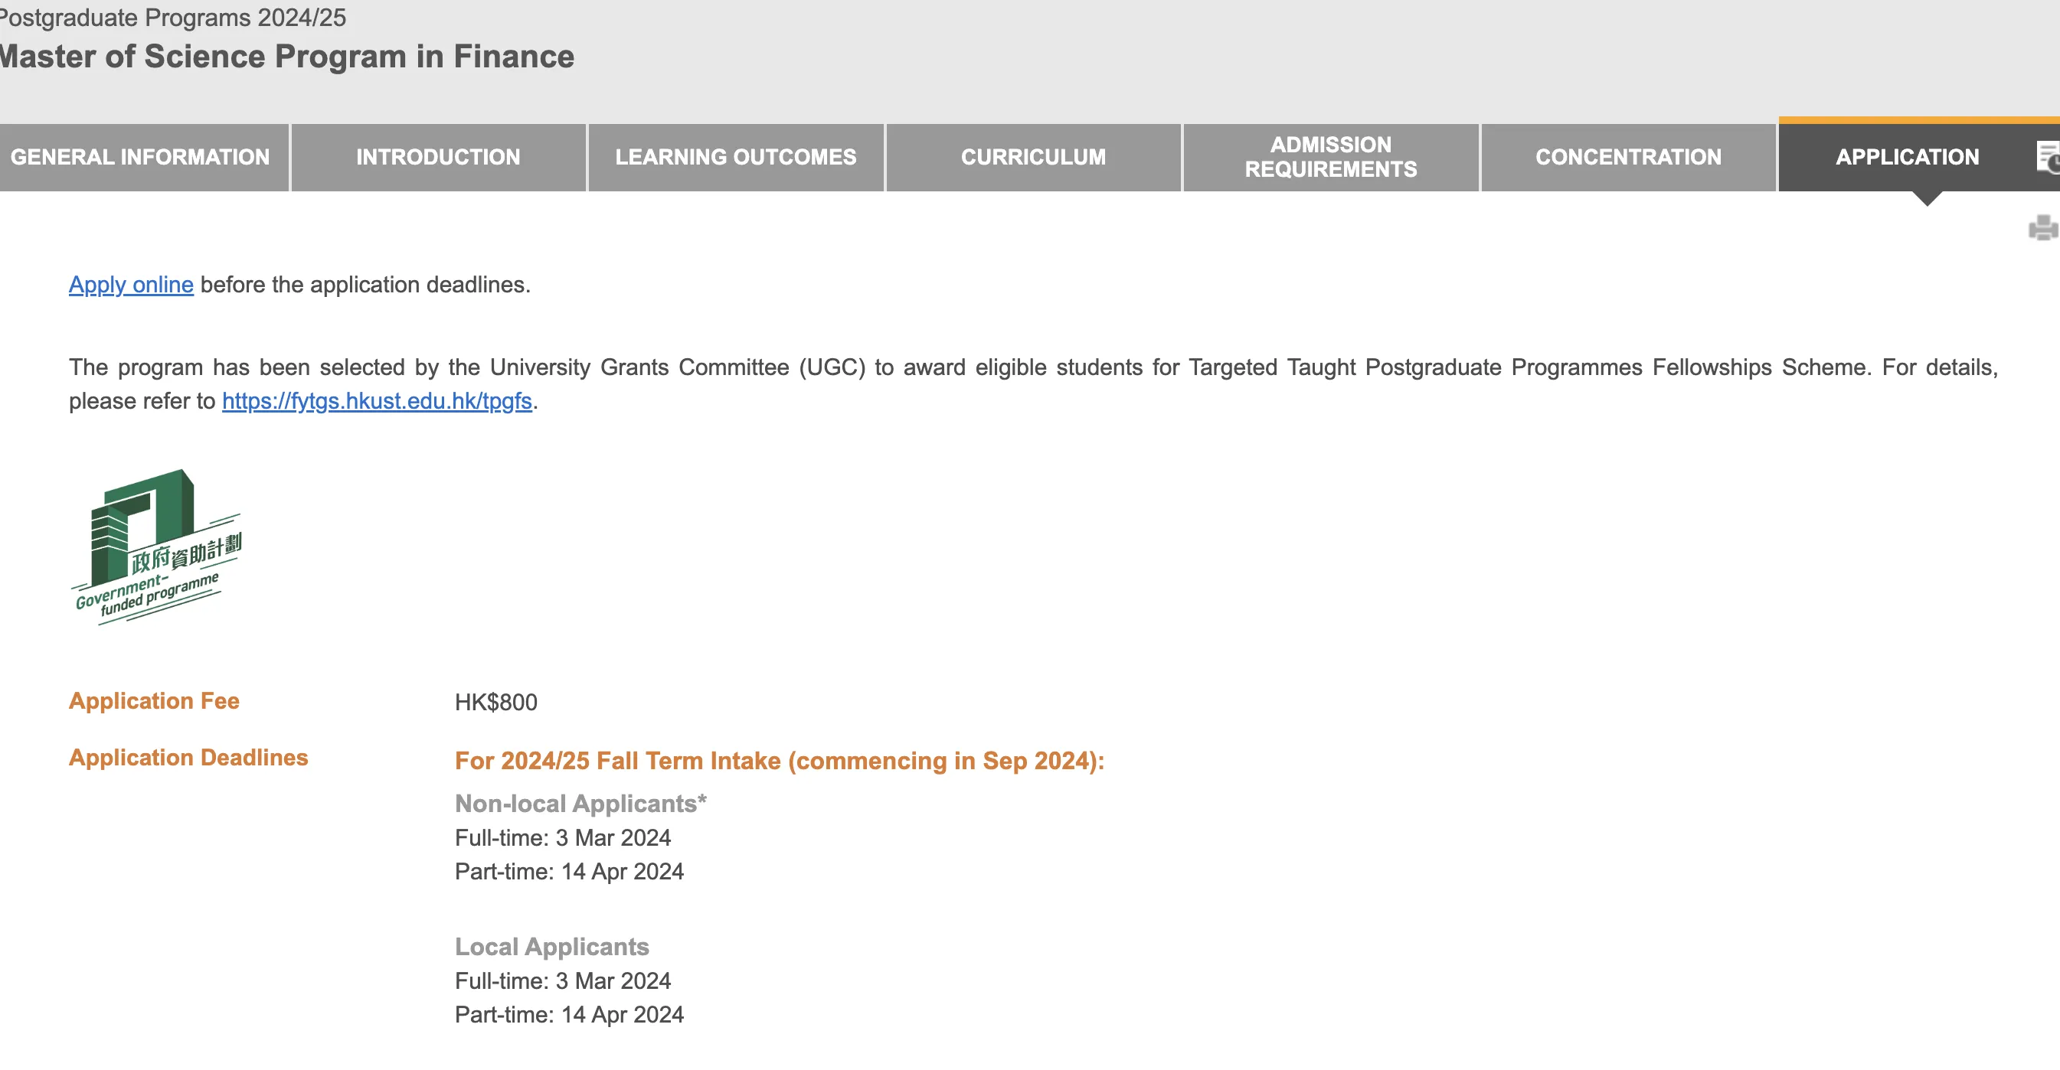
Task: Switch to the Introduction tab
Action: pyautogui.click(x=438, y=158)
